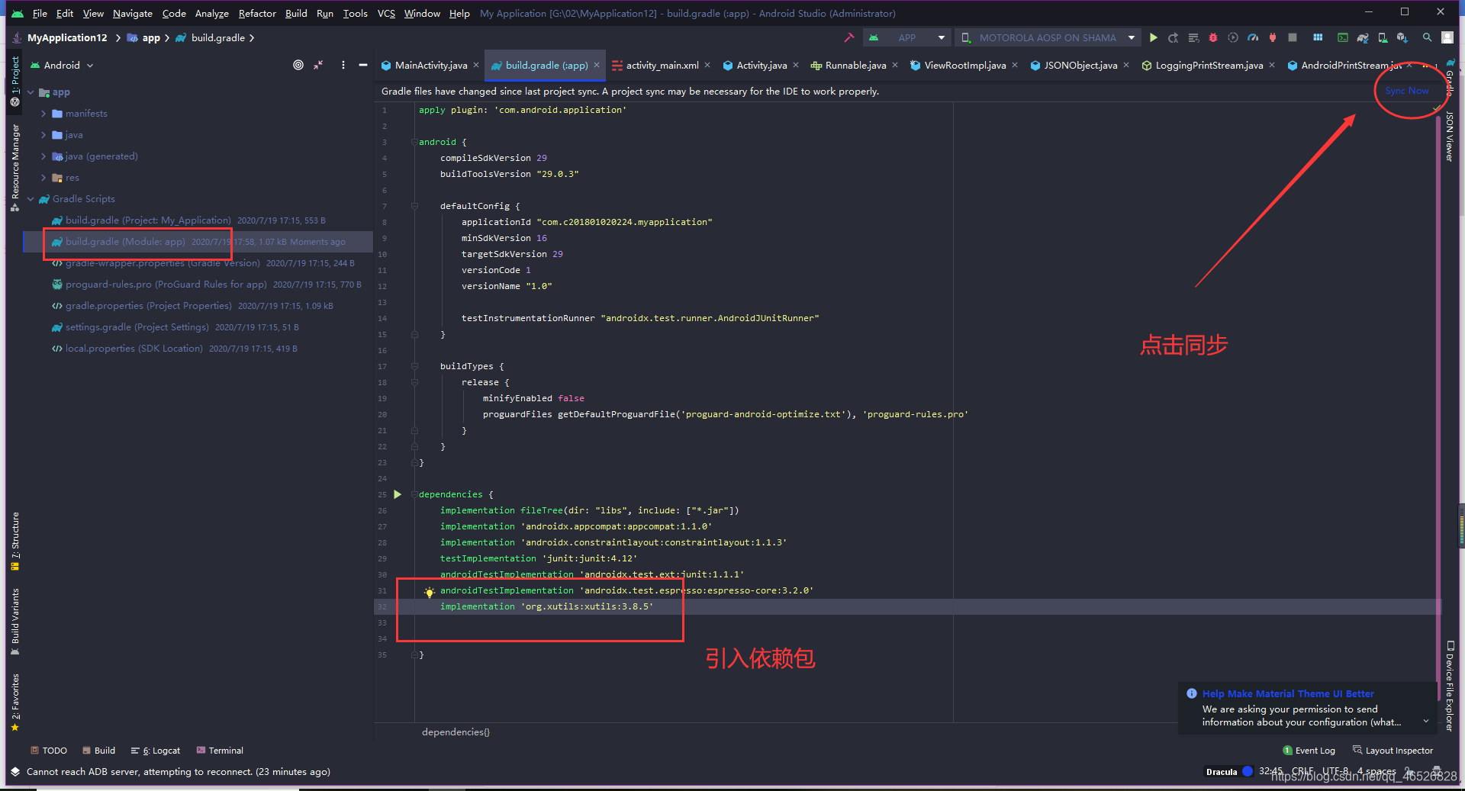1465x791 pixels.
Task: Click the lightbulb intention icon on line 31
Action: [x=430, y=592]
